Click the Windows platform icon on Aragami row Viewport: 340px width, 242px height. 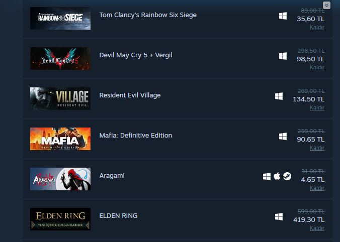point(267,176)
